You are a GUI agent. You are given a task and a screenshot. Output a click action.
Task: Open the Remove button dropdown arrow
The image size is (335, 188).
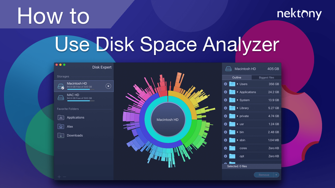276,175
